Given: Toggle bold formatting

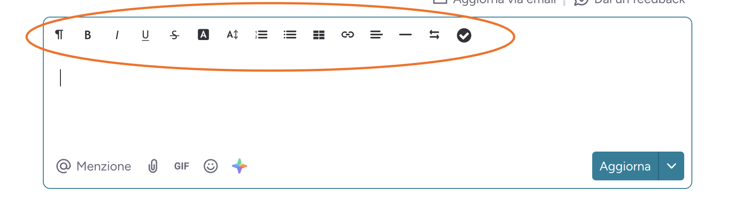Looking at the screenshot, I should click(x=88, y=35).
